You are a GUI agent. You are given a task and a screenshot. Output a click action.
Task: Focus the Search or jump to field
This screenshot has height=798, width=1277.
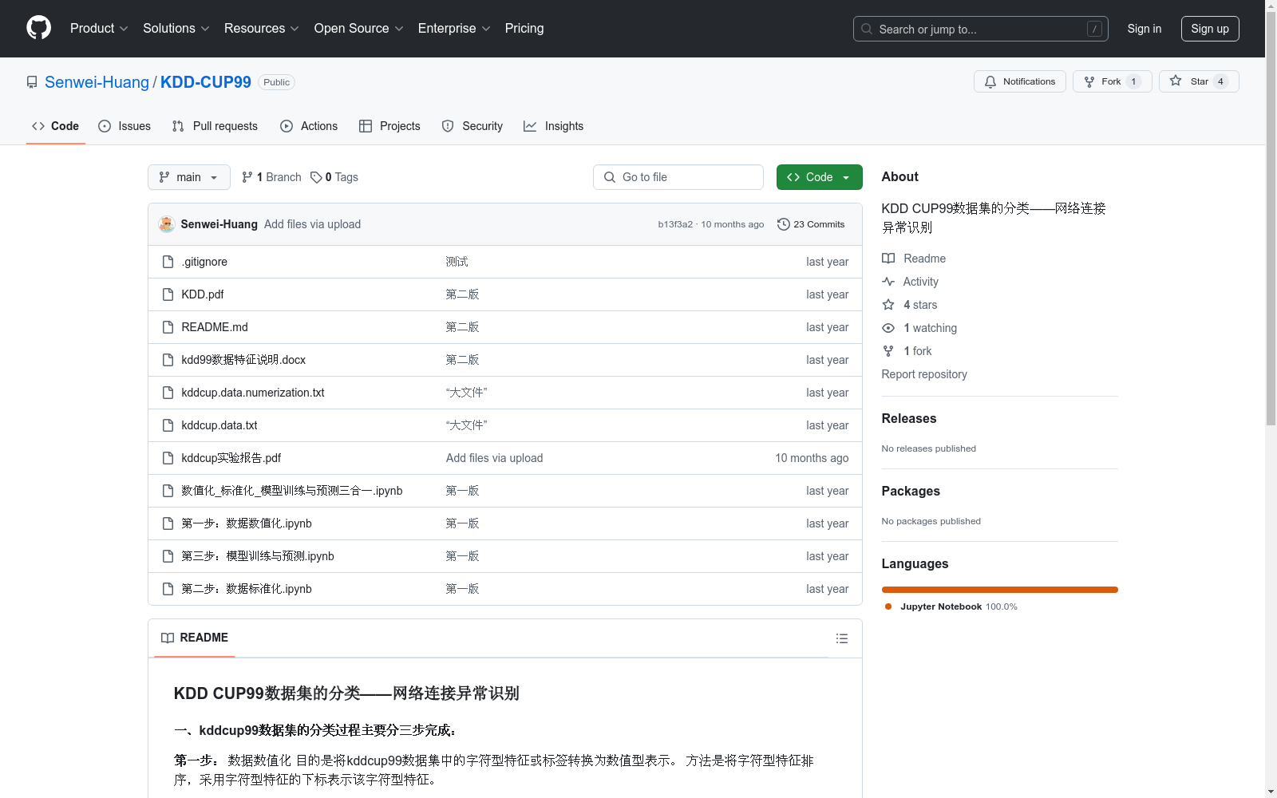point(981,29)
